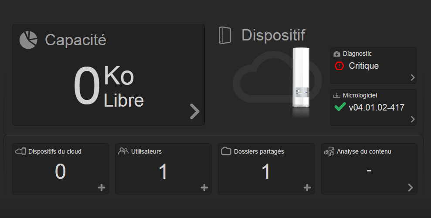Screen dimensions: 431x218
Task: Click the Utilisateurs people icon
Action: coord(123,151)
